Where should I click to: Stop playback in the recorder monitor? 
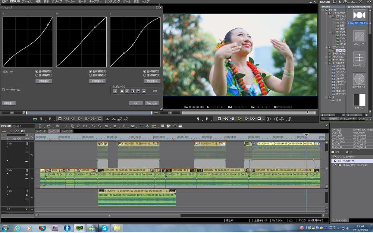coord(219,119)
